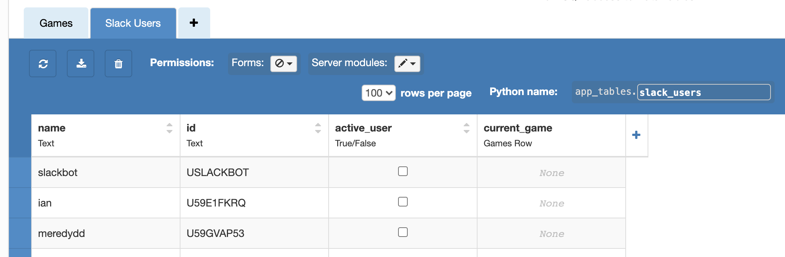Click the current_game column header

tap(518, 128)
